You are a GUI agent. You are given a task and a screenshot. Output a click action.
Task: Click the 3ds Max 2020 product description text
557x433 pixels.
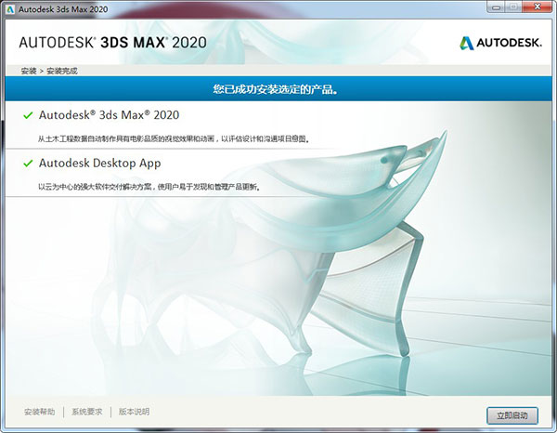pyautogui.click(x=173, y=138)
